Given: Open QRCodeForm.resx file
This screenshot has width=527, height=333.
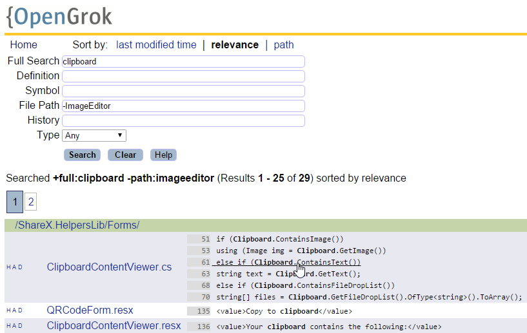Looking at the screenshot, I should click(x=90, y=310).
